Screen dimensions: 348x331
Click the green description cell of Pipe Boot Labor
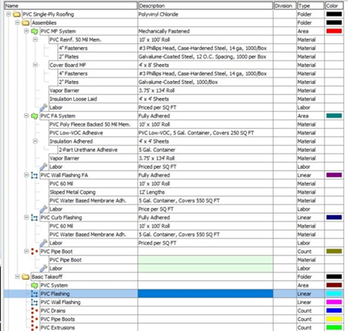(x=205, y=269)
